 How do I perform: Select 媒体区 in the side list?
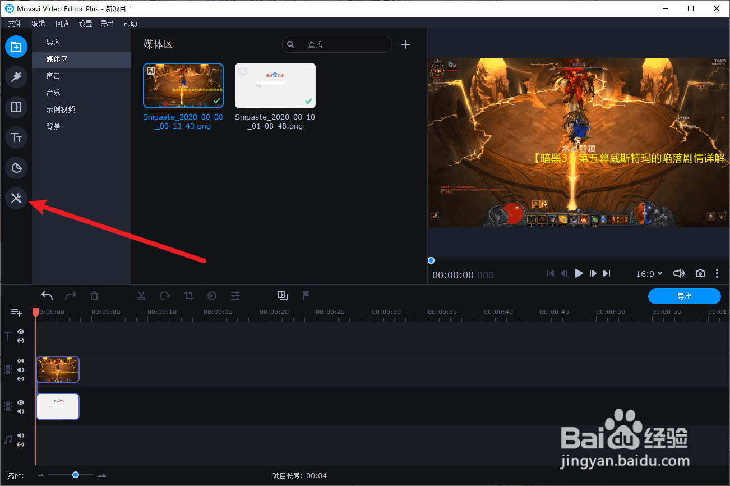click(81, 59)
